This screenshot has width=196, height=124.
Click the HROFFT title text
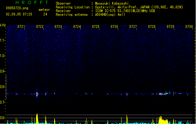pyautogui.click(x=32, y=2)
